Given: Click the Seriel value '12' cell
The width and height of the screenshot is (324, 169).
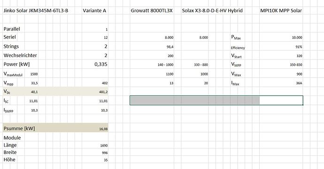Looking at the screenshot, I should pos(106,37).
